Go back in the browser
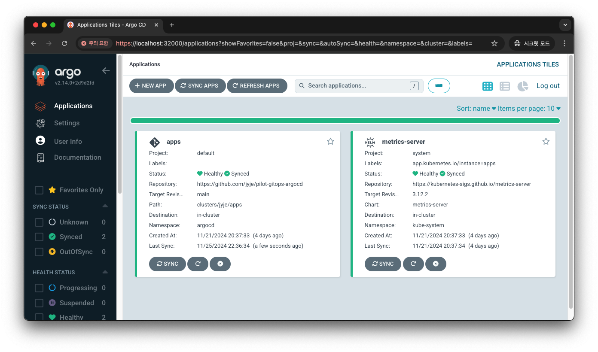The image size is (598, 352). pos(34,43)
